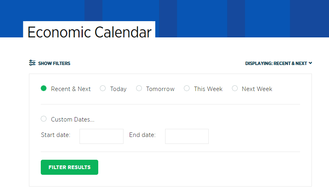This screenshot has width=329, height=189.
Task: Click the SHOW FILTERS text link
Action: coord(54,63)
